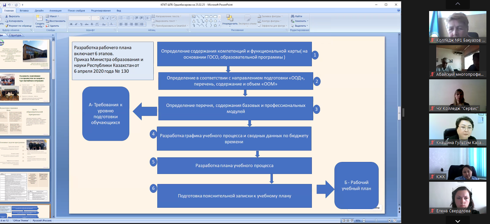This screenshot has height=224, width=490.
Task: Toggle underline (Ч) formatting
Action: [x=80, y=24]
